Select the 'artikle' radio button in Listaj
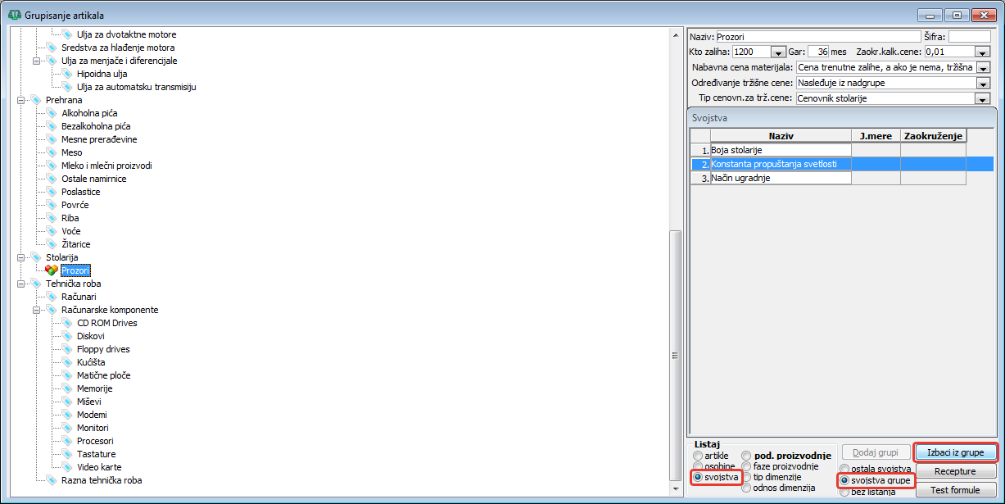The image size is (1005, 504). point(698,456)
